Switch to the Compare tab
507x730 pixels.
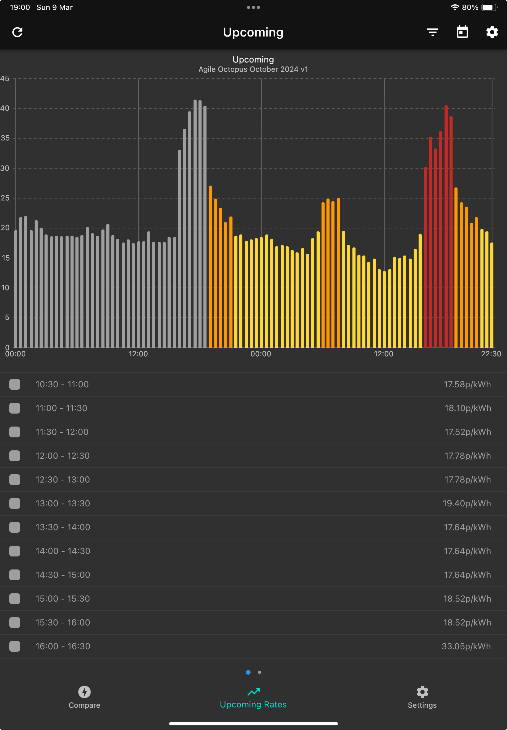point(84,696)
